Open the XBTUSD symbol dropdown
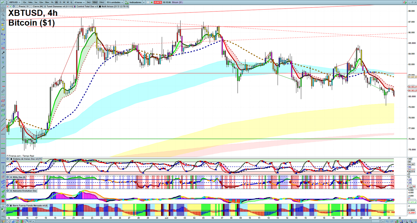This screenshot has width=417, height=223. click(x=15, y=2)
